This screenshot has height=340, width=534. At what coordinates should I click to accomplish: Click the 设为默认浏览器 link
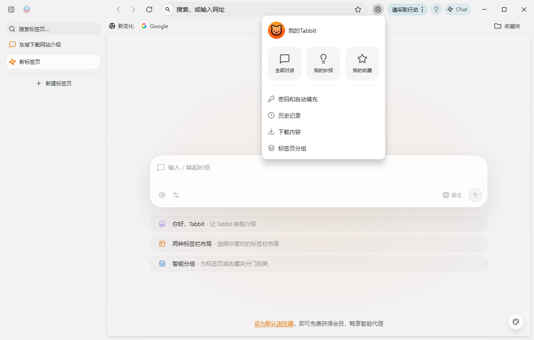pyautogui.click(x=273, y=323)
